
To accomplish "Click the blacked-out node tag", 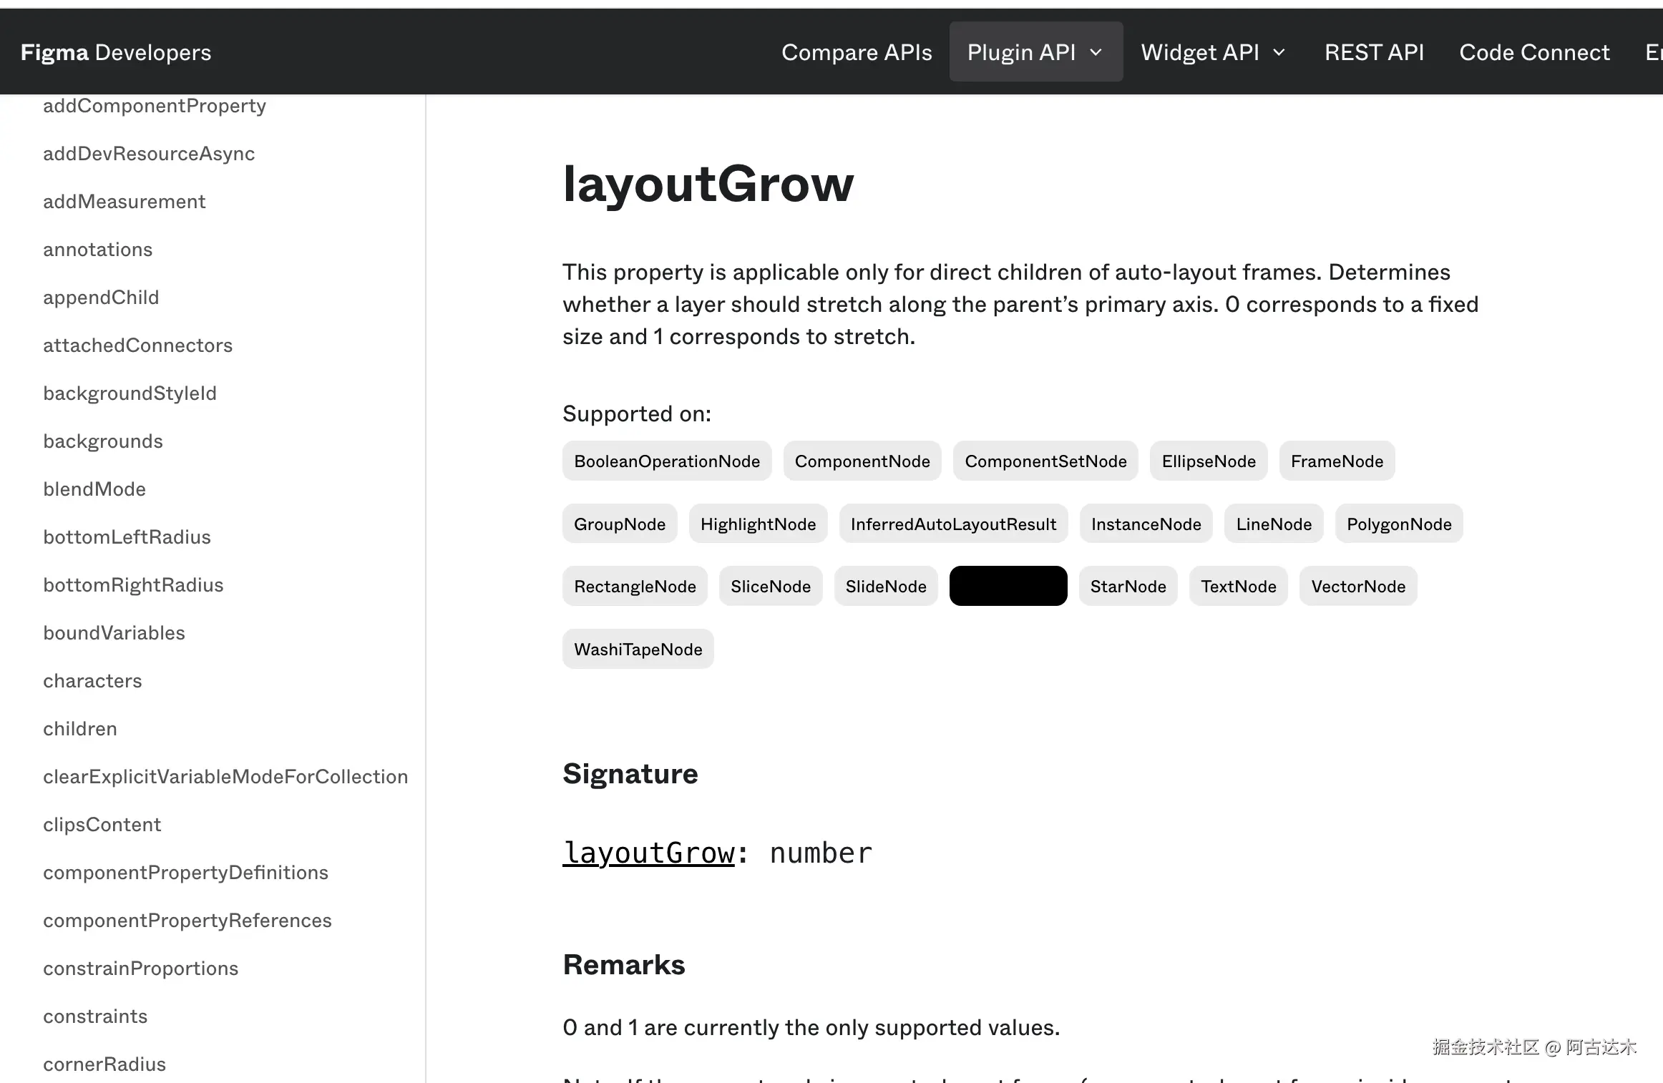I will click(x=1008, y=587).
